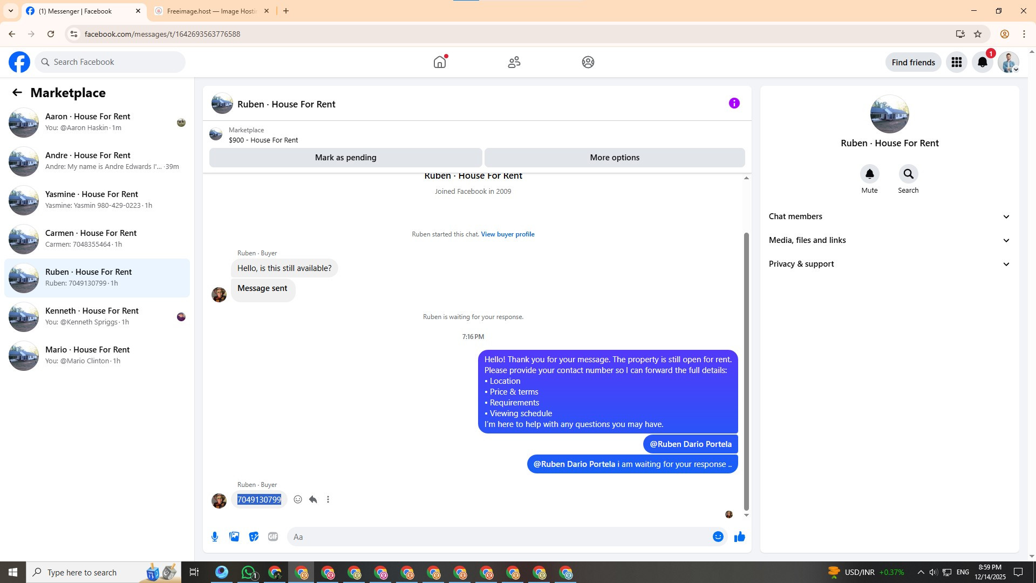Open Facebook Home from top navigation
Image resolution: width=1036 pixels, height=583 pixels.
point(440,62)
